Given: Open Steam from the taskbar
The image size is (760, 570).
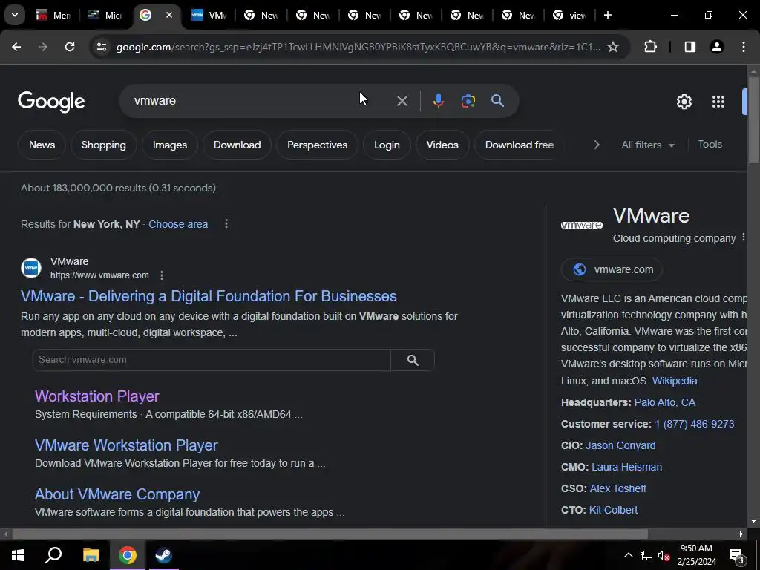Looking at the screenshot, I should click(x=163, y=555).
